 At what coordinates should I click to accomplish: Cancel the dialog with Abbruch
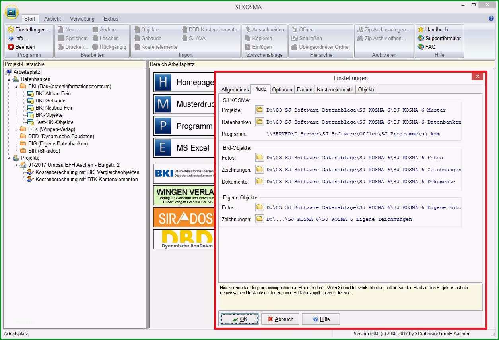click(x=280, y=319)
